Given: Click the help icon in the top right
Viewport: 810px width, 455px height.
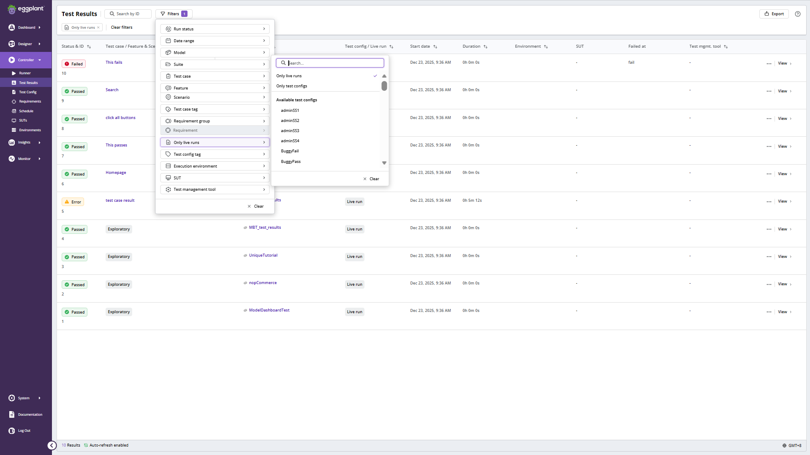Looking at the screenshot, I should point(798,14).
